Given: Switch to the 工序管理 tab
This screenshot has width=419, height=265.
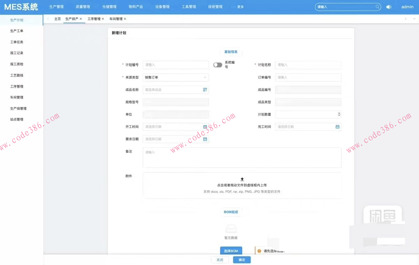Looking at the screenshot, I should click(x=94, y=19).
